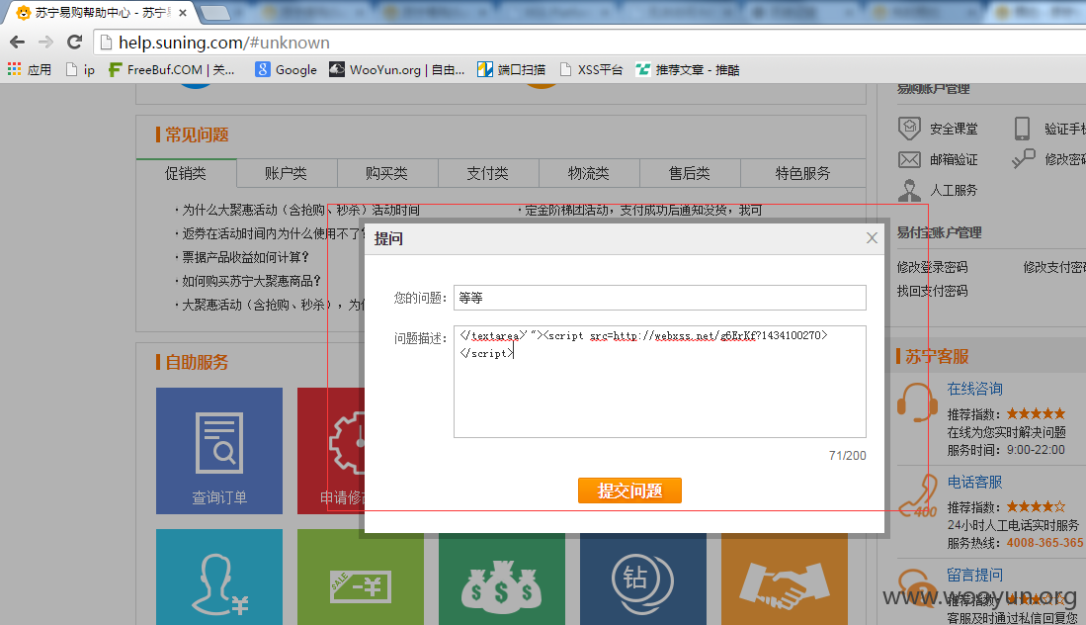
Task: Switch to the 物流类 FAQ tab
Action: [589, 173]
